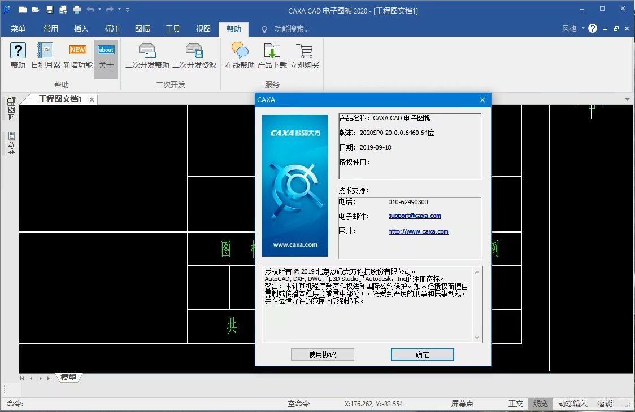Go to next sheet arrow

coord(41,378)
